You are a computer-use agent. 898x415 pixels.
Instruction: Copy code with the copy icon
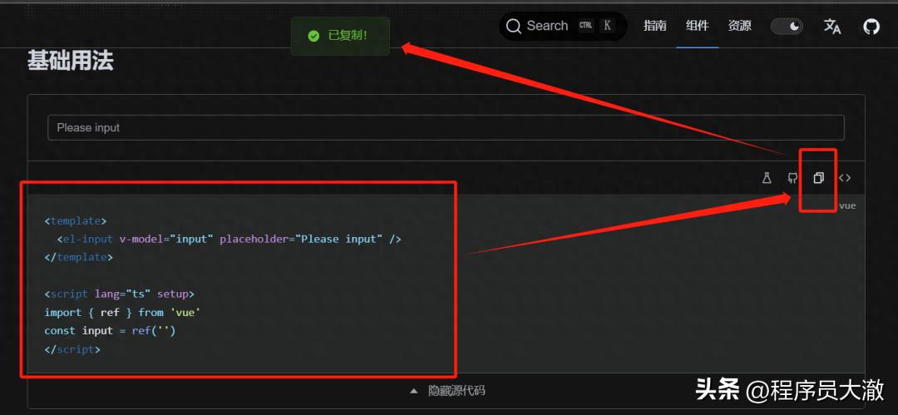[x=818, y=178]
